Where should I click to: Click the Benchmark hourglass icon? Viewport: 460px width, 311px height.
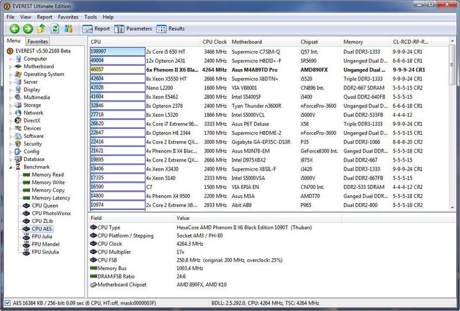pos(18,167)
